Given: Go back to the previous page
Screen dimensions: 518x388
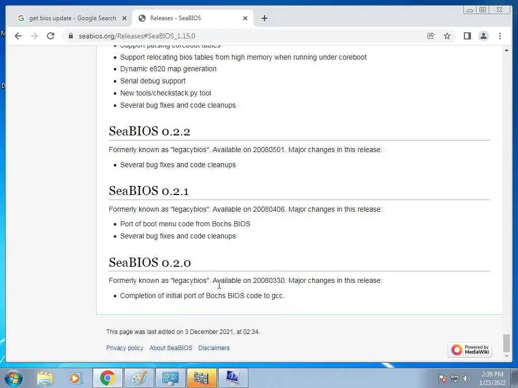Looking at the screenshot, I should point(18,36).
